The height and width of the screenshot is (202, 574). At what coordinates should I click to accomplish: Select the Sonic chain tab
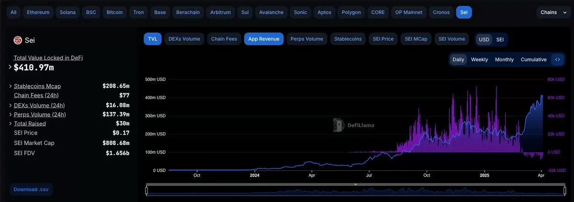[x=300, y=12]
